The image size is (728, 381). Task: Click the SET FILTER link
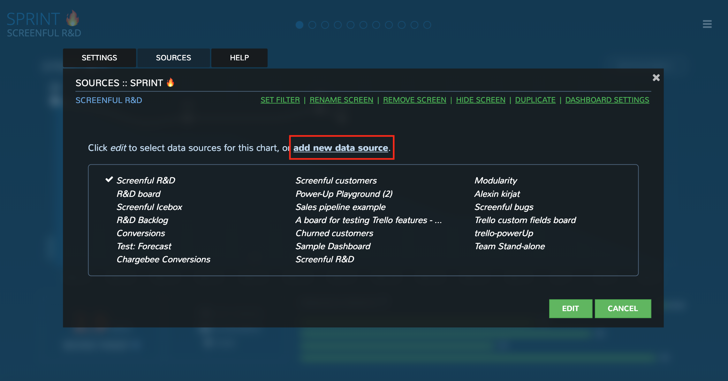[x=280, y=100]
